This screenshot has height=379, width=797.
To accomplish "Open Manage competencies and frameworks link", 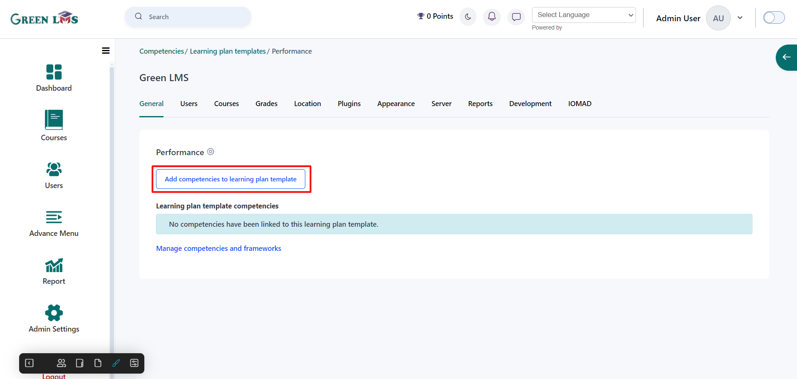I will tap(218, 248).
